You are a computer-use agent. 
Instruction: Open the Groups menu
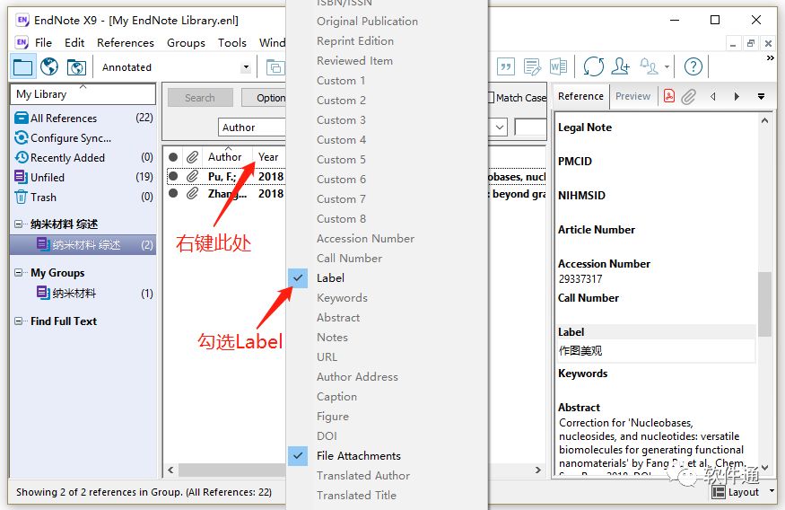(x=186, y=42)
